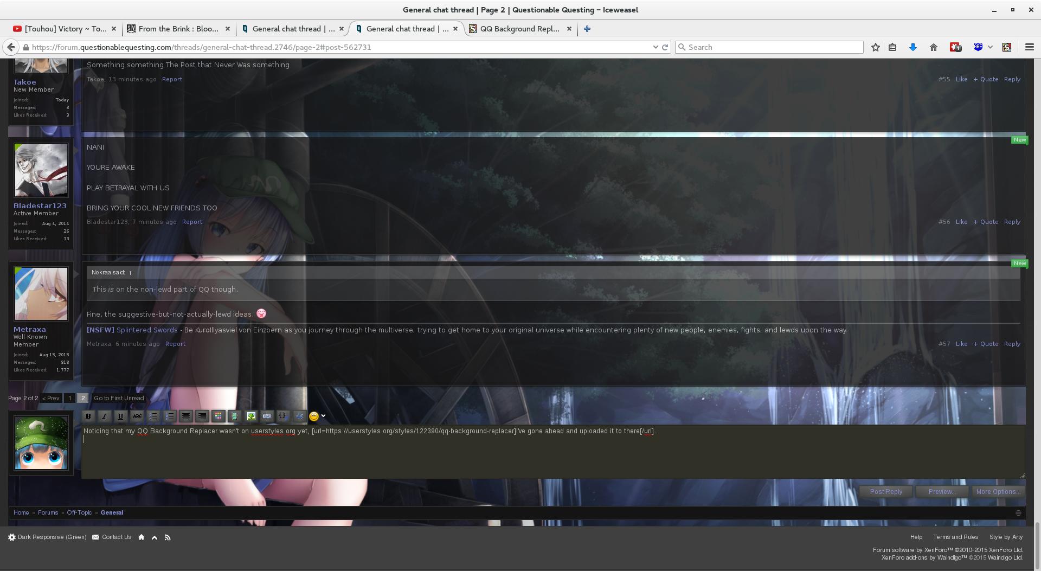Image resolution: width=1041 pixels, height=571 pixels.
Task: Insert media with the film strip icon
Action: [x=234, y=416]
